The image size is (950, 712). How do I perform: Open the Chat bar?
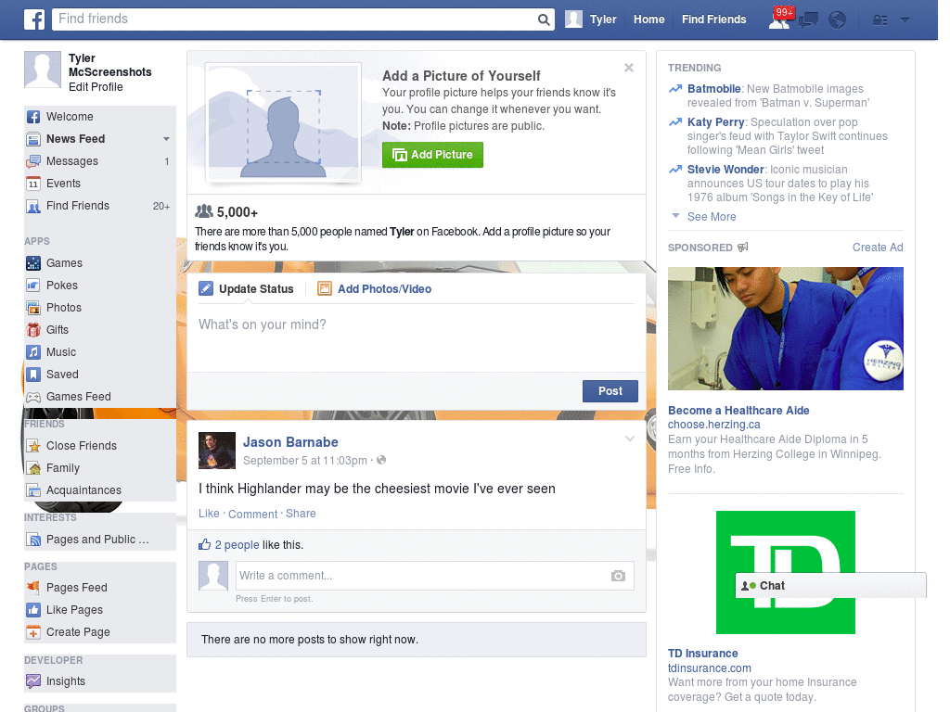click(830, 586)
